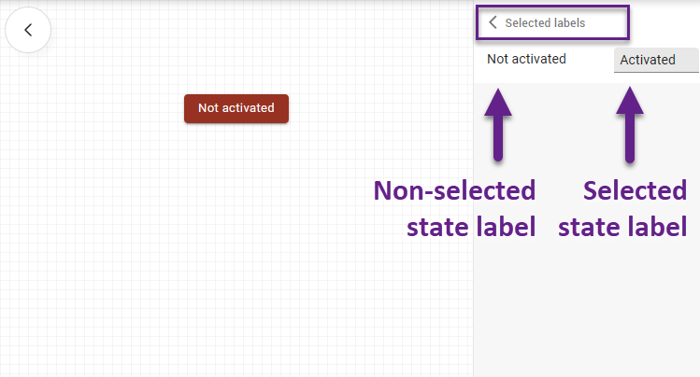Choose the Not activated label in panel
The height and width of the screenshot is (377, 700).
[x=526, y=59]
